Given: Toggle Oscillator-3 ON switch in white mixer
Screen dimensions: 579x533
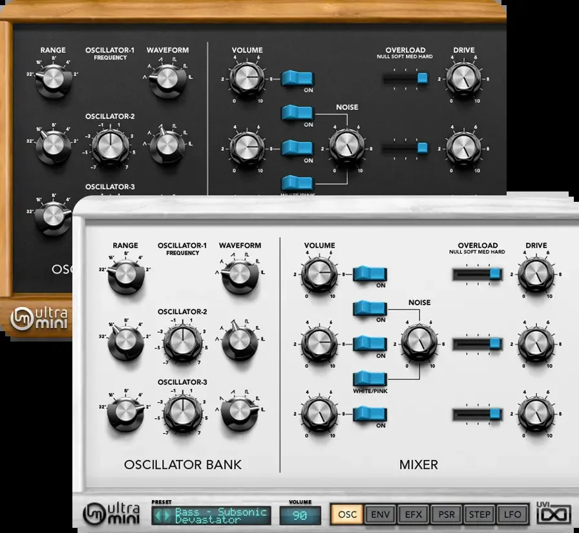Looking at the screenshot, I should (370, 414).
